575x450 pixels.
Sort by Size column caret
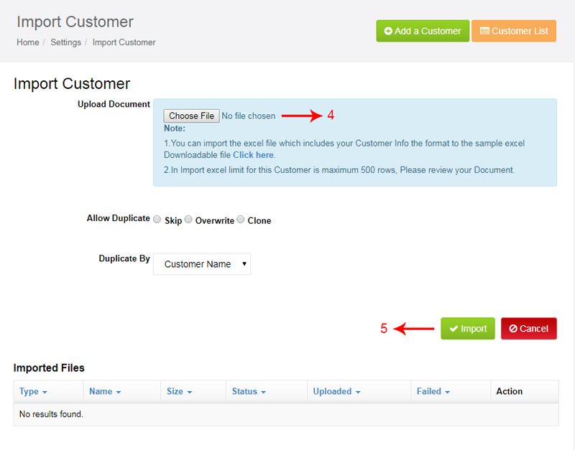tap(190, 392)
